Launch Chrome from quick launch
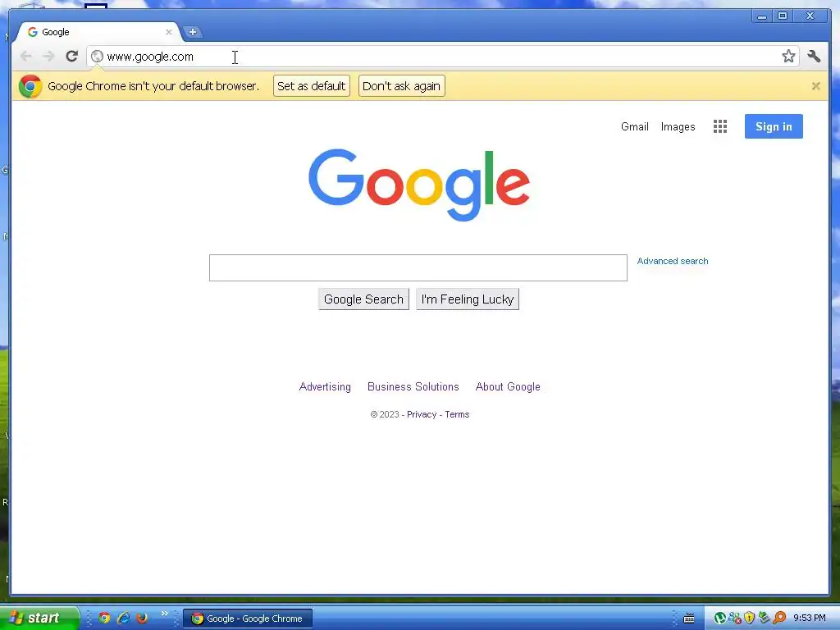This screenshot has width=840, height=630. [x=104, y=618]
